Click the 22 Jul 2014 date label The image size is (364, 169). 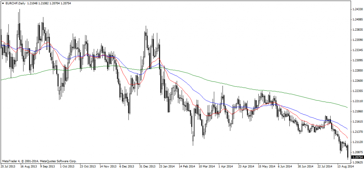(326, 167)
